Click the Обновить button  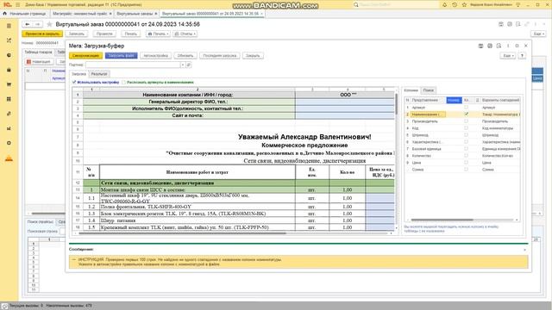coord(185,55)
